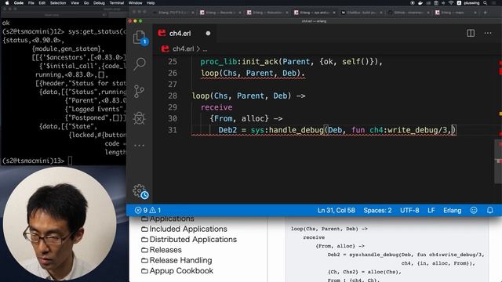Open Release Handling in browser sidebar
502x282 pixels.
(176, 260)
